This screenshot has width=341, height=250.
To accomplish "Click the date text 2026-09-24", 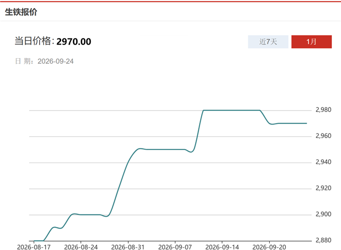I will point(56,61).
